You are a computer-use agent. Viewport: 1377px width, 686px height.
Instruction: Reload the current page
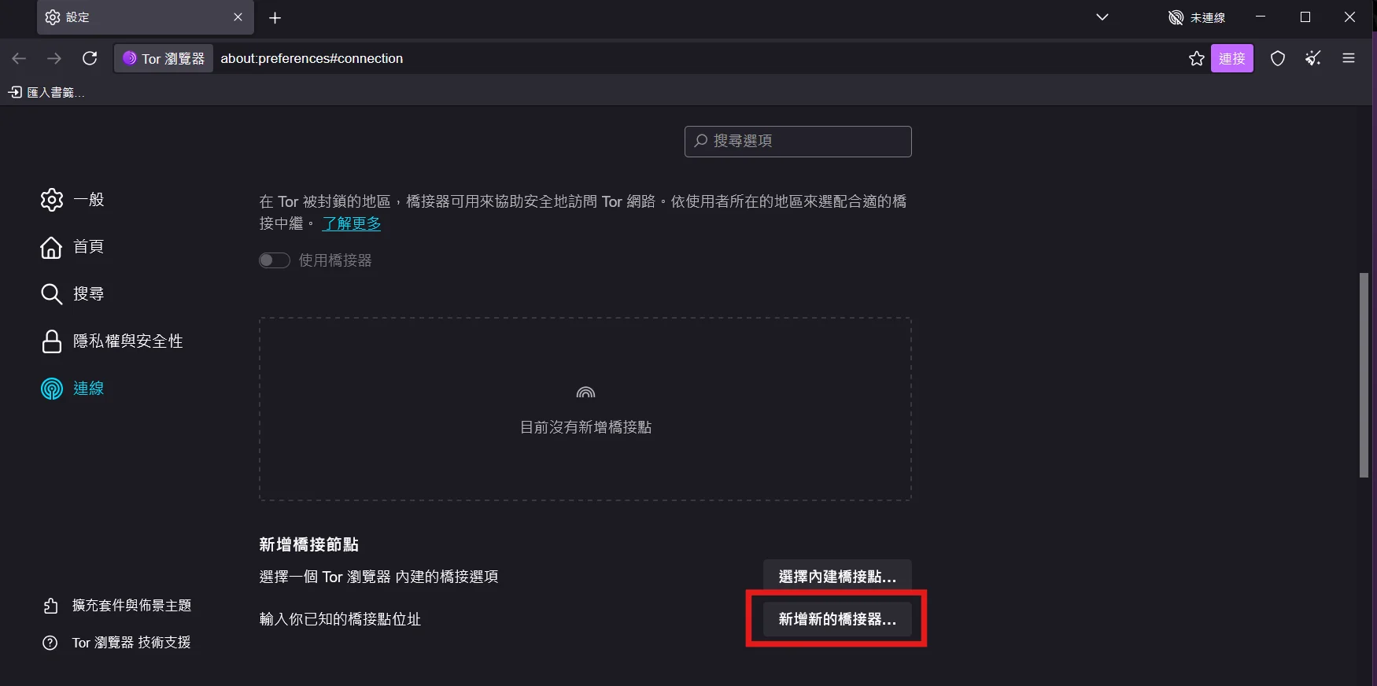90,58
